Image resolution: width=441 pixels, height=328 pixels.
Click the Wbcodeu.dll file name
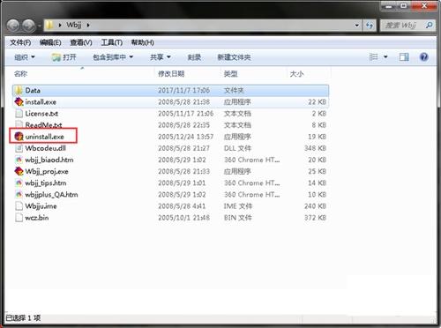[x=45, y=148]
